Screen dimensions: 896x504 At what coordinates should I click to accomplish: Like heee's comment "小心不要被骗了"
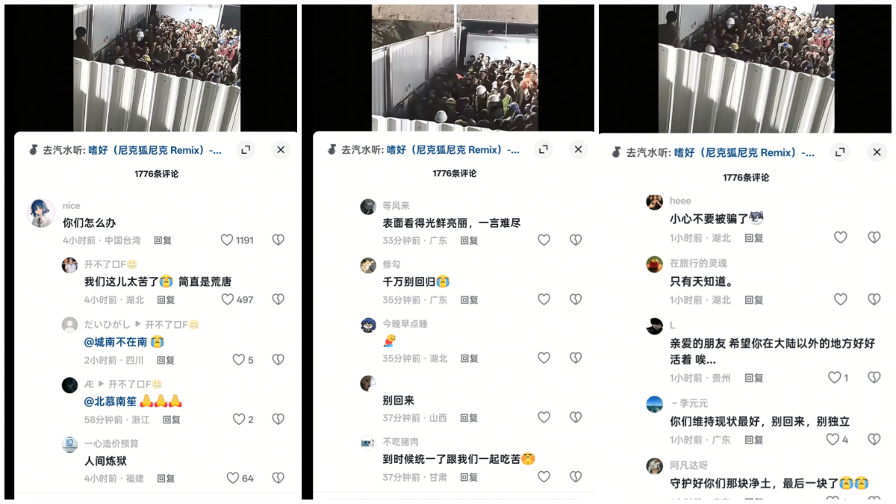(840, 237)
